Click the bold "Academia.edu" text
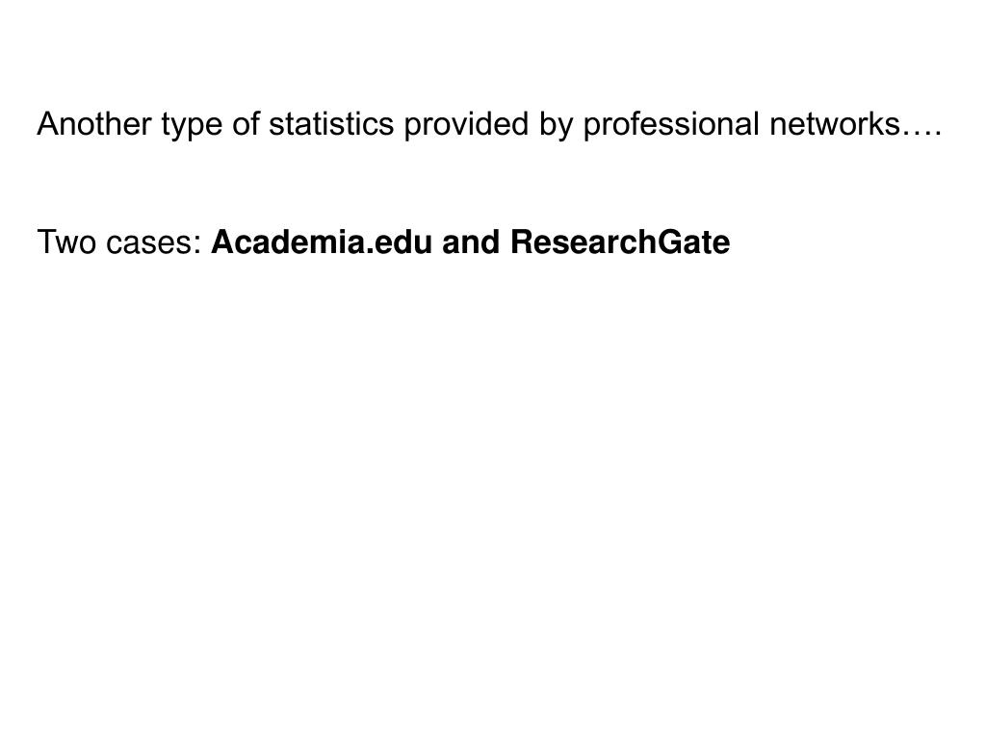Image resolution: width=986 pixels, height=739 pixels. click(322, 243)
